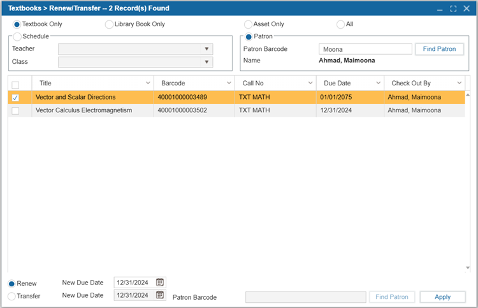Click the bottom transfer Patron Barcode field
This screenshot has height=308, width=478.
pyautogui.click(x=305, y=297)
